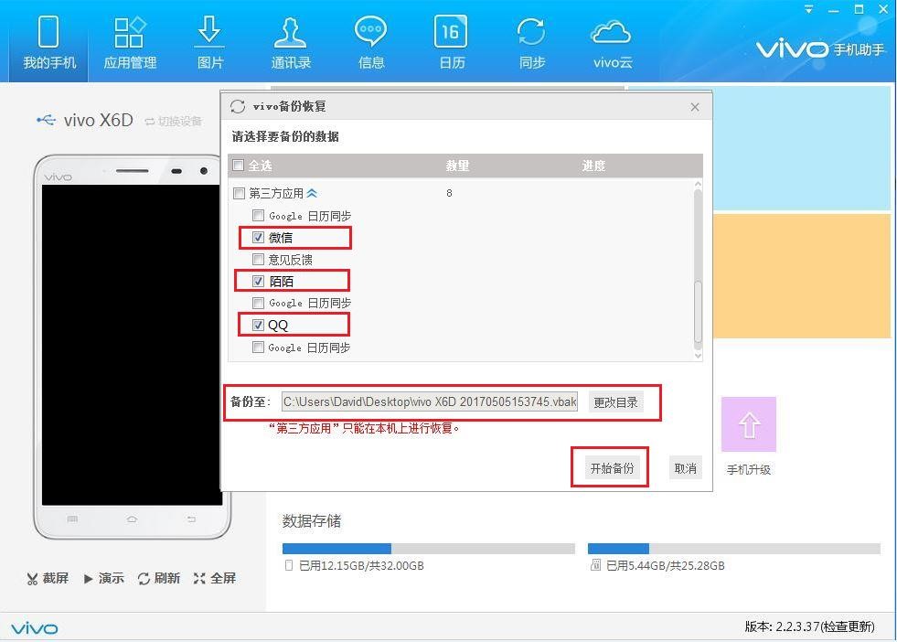Check the 意见反馈 checkbox
Screen dimensions: 897x642
258,260
